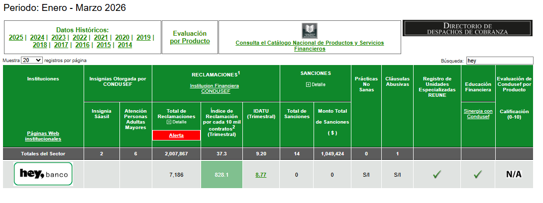
Task: Click the green checkmark under Educación Financiera
Action: (x=478, y=175)
